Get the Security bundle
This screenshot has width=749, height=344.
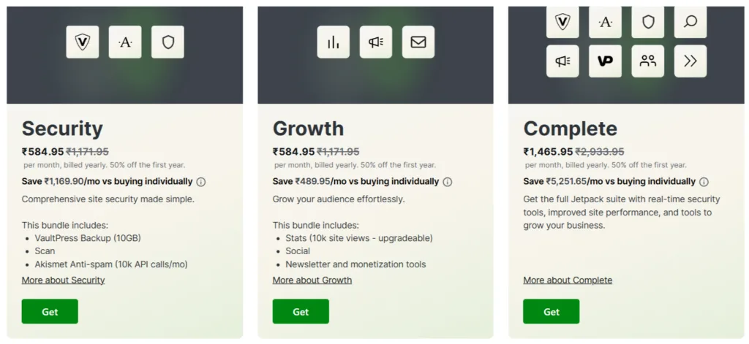click(50, 311)
